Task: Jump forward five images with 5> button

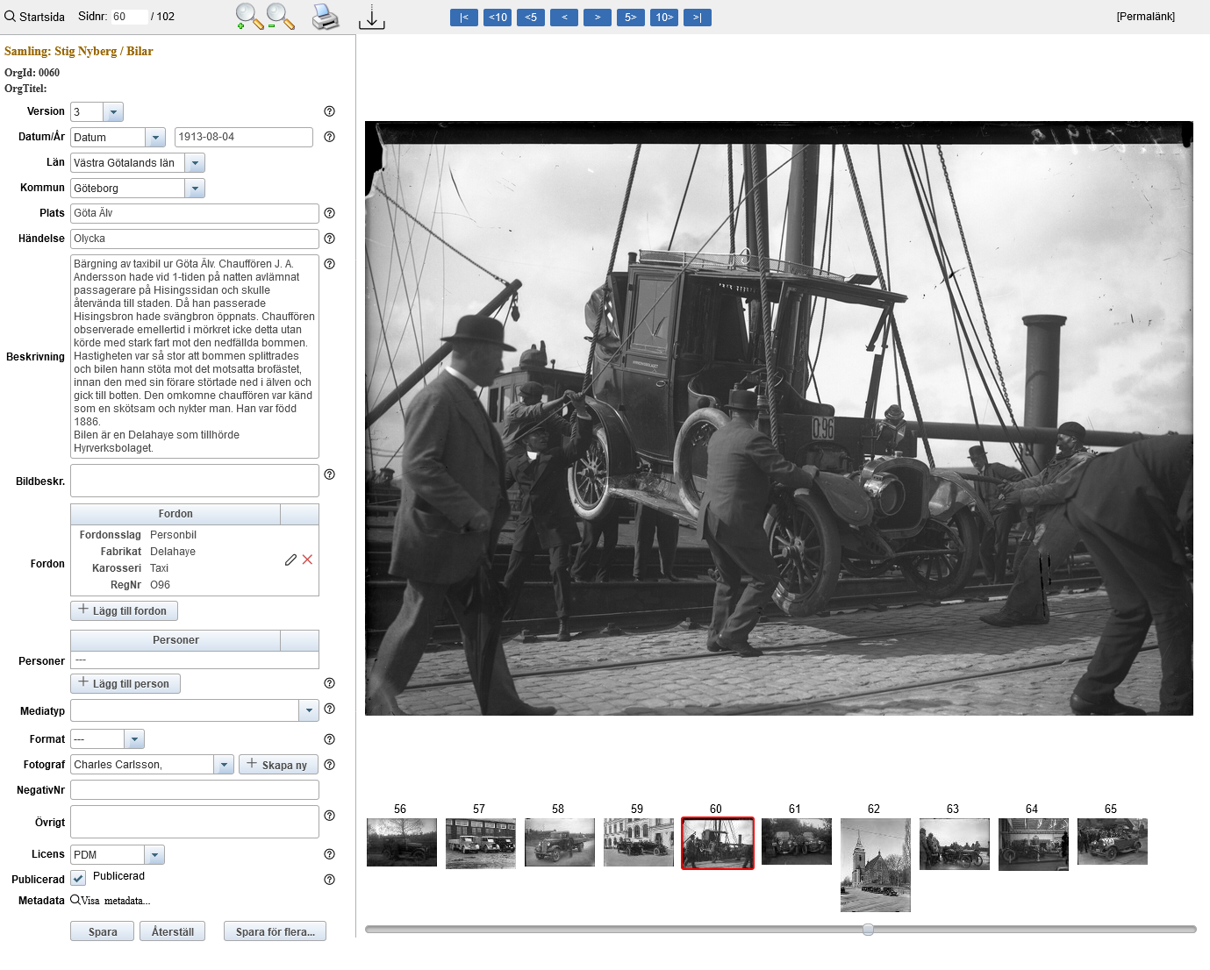Action: pos(631,17)
